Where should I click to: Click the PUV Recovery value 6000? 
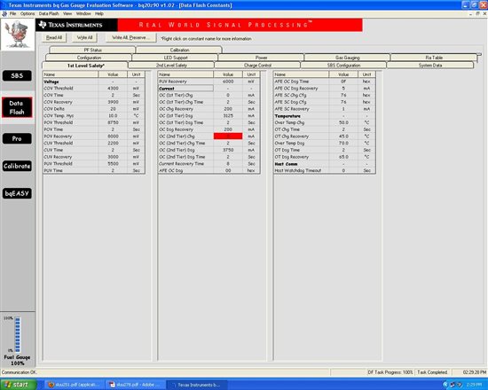click(x=228, y=82)
